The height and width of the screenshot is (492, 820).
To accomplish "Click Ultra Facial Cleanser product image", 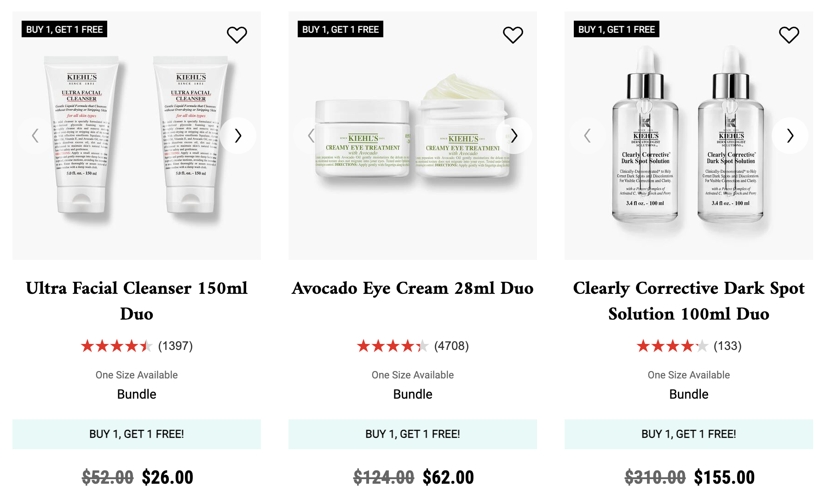I will click(x=137, y=136).
